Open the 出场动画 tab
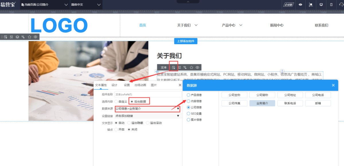This screenshot has width=344, height=166. tap(140, 85)
